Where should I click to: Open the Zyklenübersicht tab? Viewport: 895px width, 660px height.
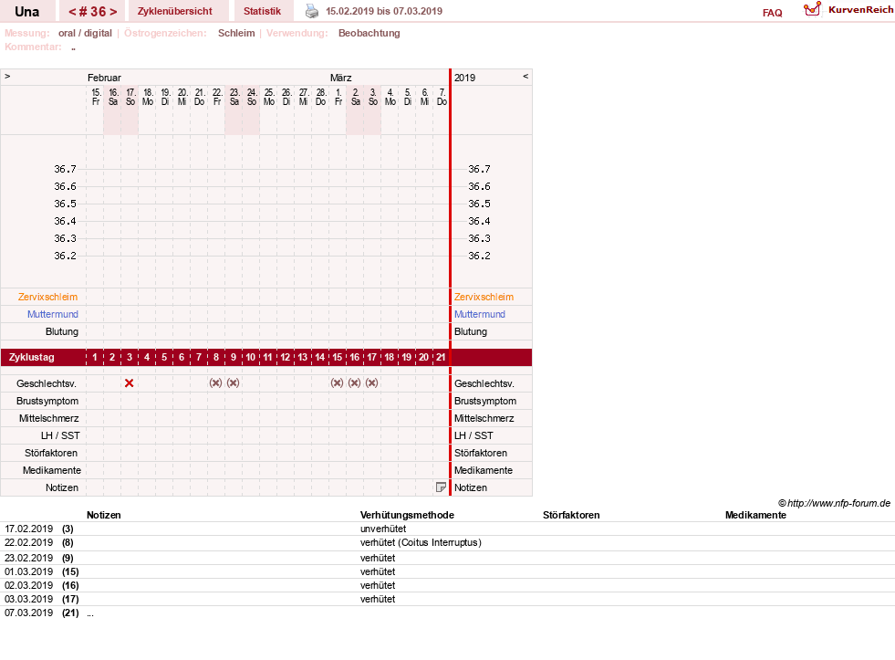pyautogui.click(x=174, y=12)
